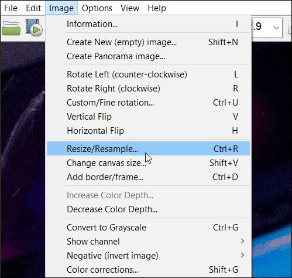The width and height of the screenshot is (292, 278).
Task: Select Create New (empty) image
Action: click(148, 42)
